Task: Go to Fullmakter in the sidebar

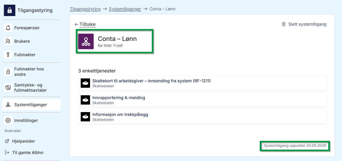Action: (x=31, y=55)
